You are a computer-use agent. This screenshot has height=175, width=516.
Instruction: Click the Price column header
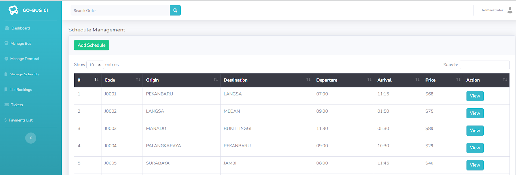point(442,80)
